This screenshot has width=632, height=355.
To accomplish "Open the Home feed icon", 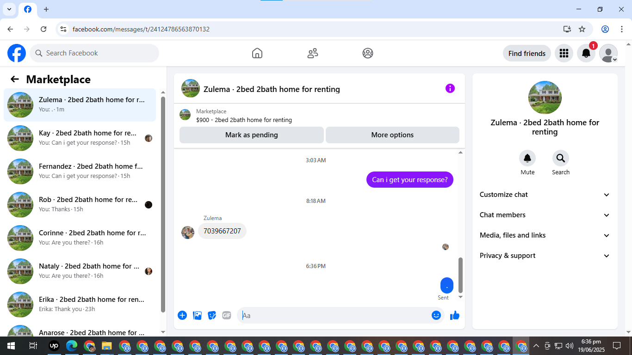I will pos(257,53).
